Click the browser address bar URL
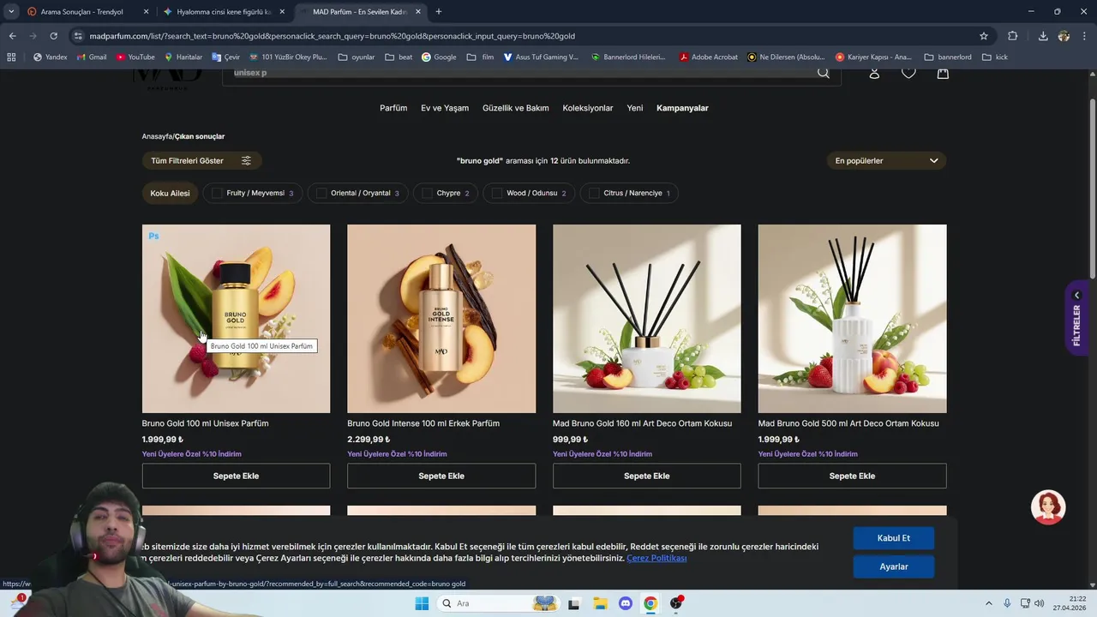The width and height of the screenshot is (1097, 617). point(333,36)
